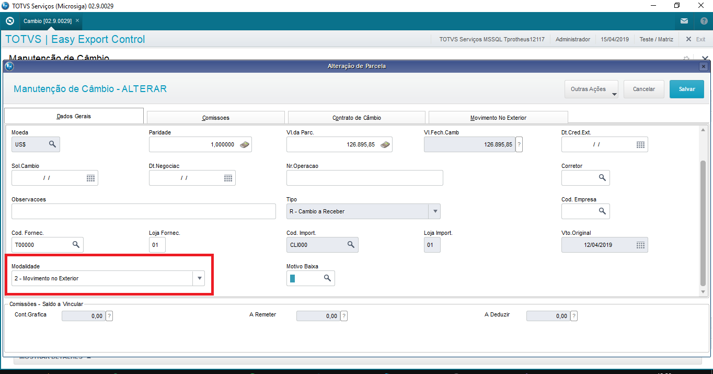713x374 pixels.
Task: Open the Moeda lookup magnifier
Action: coord(52,144)
